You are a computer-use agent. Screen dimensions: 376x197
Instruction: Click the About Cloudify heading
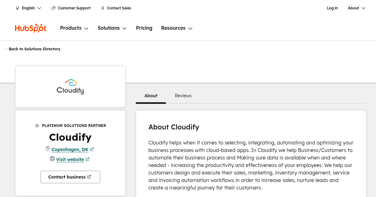174,127
